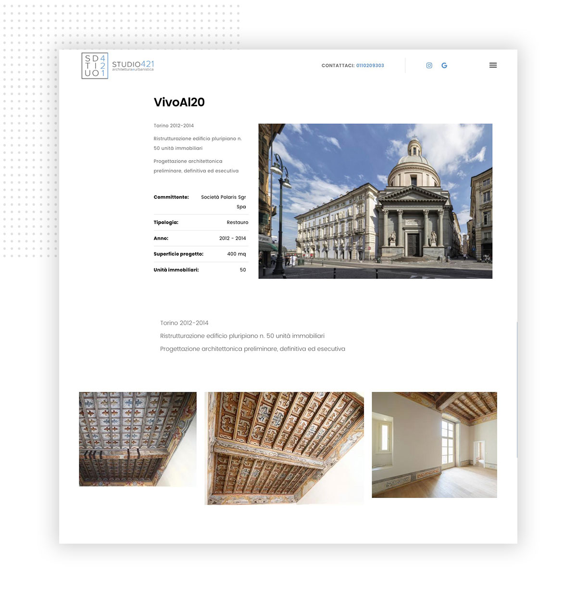The height and width of the screenshot is (610, 577).
Task: Click the 400 mq value
Action: 237,254
